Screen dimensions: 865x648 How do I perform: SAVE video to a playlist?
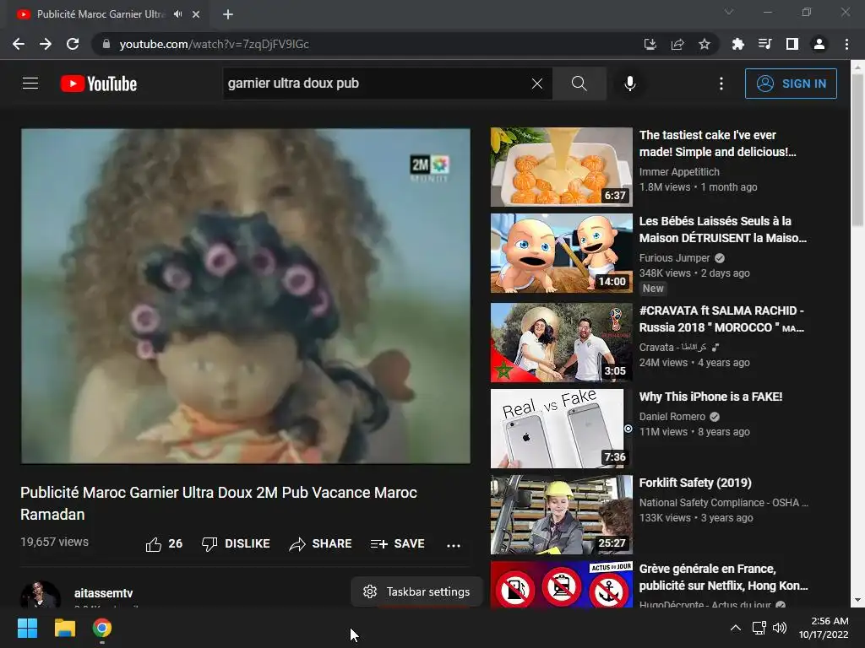[x=398, y=544]
